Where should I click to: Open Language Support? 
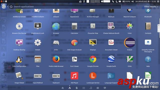coord(111,76)
